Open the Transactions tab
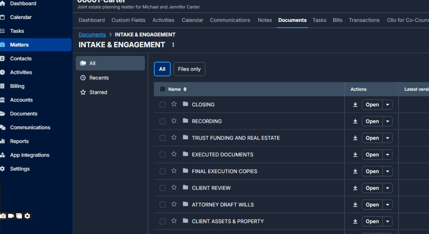Viewport: 429px width, 234px height. click(364, 20)
